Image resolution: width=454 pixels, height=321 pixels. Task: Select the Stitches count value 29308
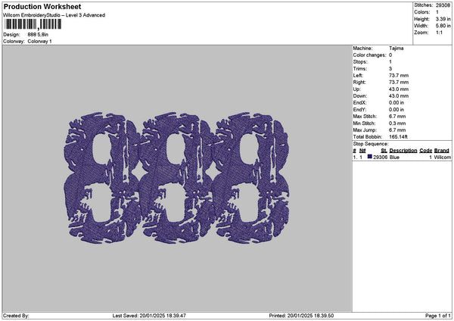[x=443, y=5]
